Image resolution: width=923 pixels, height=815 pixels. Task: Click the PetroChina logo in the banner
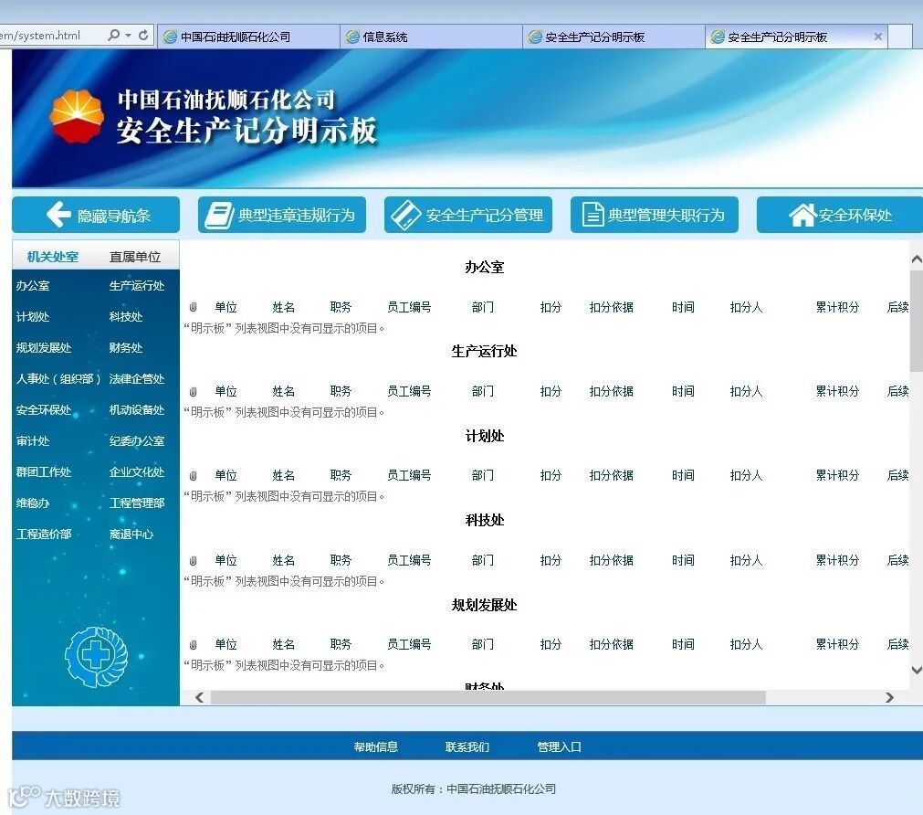[77, 116]
